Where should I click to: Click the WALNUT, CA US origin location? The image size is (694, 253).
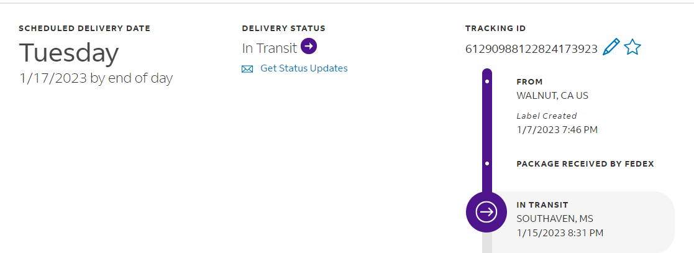[x=552, y=96]
